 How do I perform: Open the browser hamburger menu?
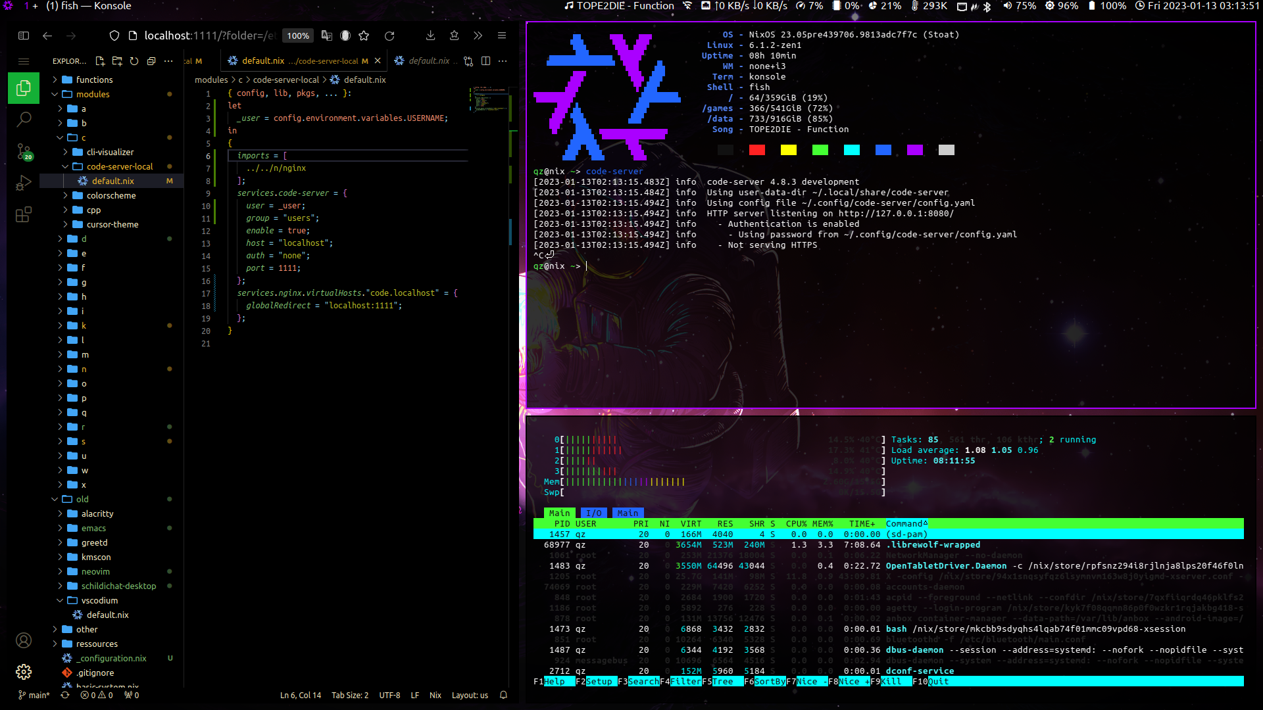tap(502, 35)
